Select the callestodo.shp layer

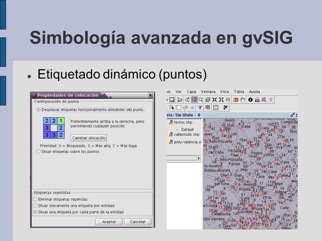pos(187,135)
